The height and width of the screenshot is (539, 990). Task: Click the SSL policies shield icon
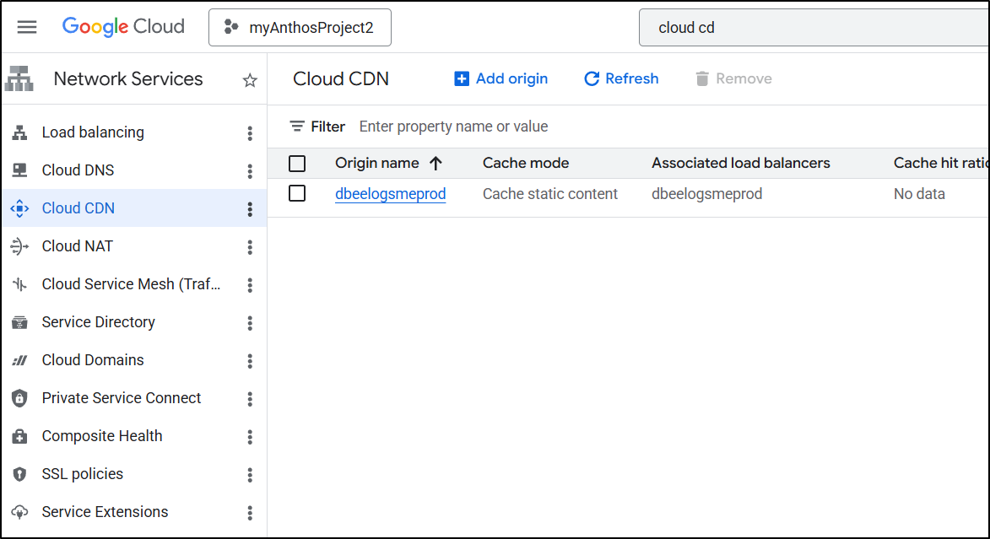click(19, 474)
